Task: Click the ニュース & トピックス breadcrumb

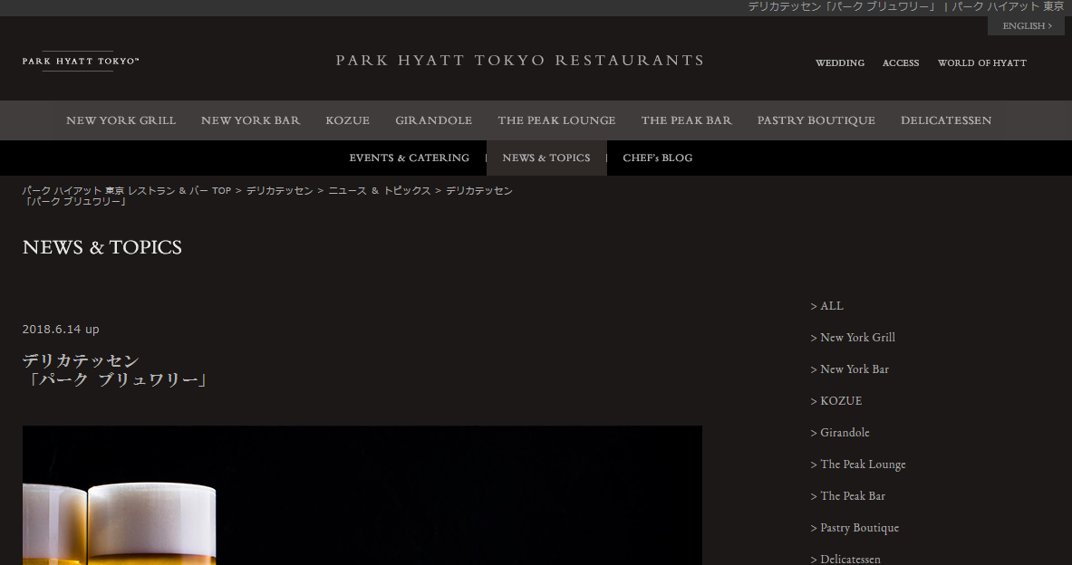Action: tap(380, 191)
